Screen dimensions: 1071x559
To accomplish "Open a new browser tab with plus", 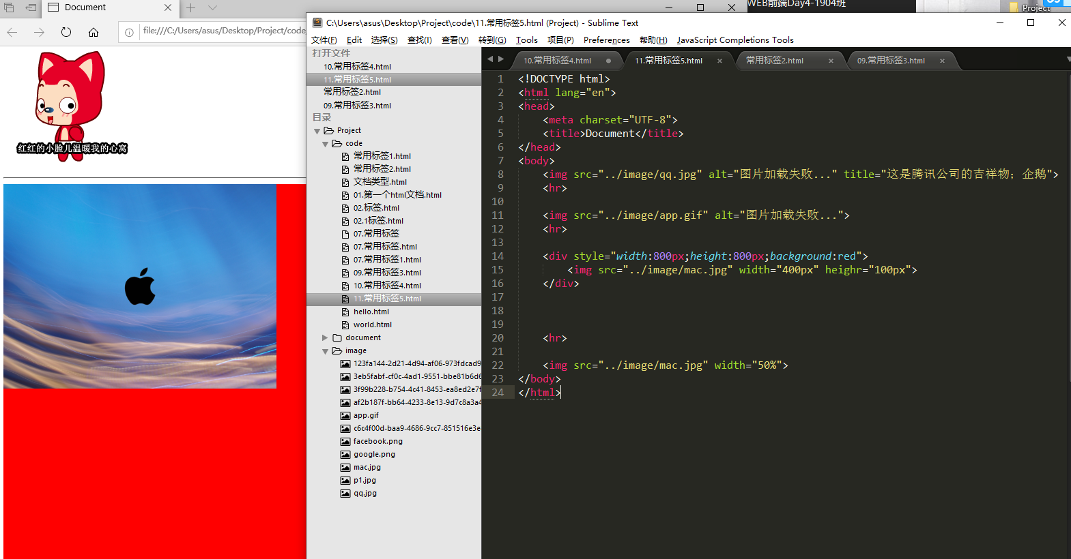I will [191, 7].
